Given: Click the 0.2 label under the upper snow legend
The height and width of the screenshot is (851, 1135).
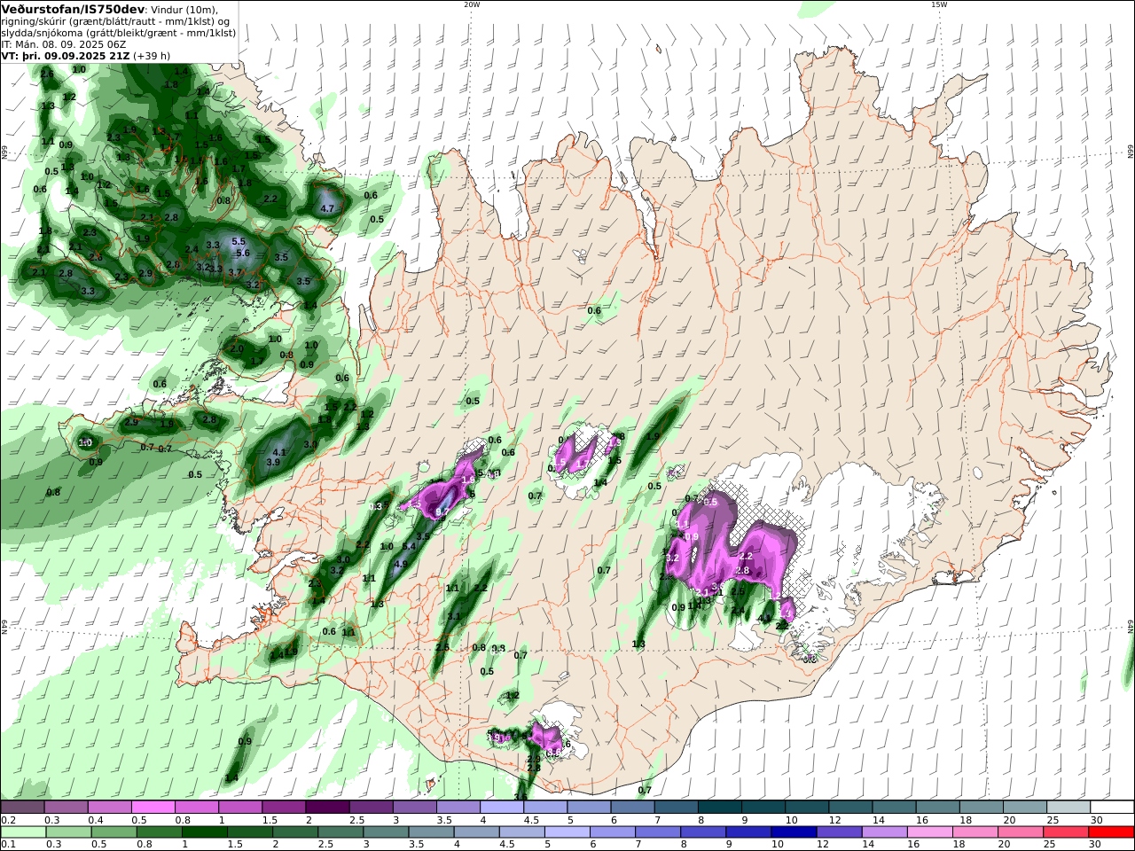Looking at the screenshot, I should pos(7,820).
